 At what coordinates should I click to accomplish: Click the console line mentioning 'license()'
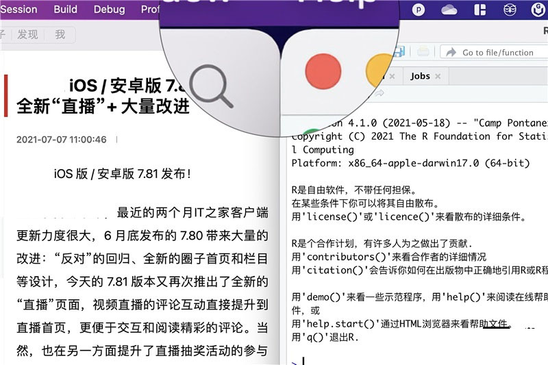[409, 216]
